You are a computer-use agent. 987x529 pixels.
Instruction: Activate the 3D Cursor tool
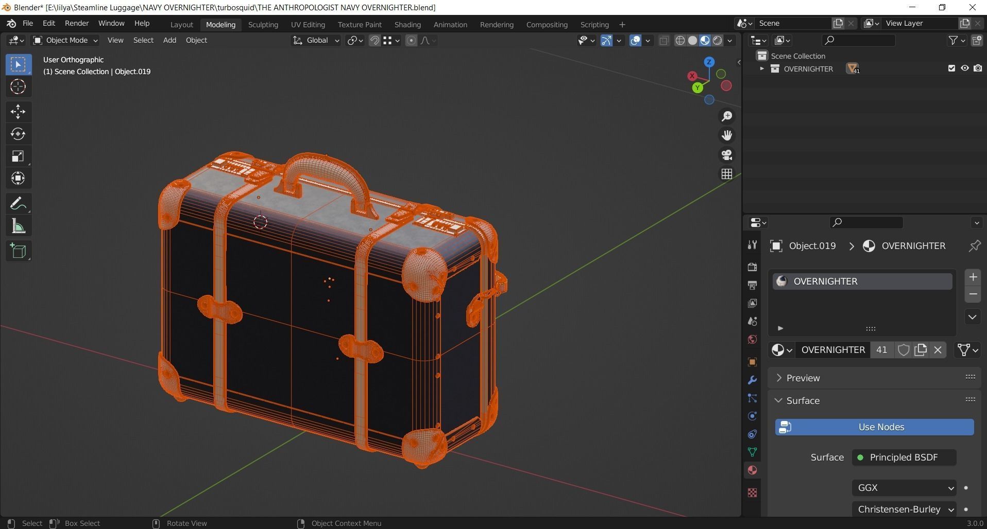[x=18, y=86]
